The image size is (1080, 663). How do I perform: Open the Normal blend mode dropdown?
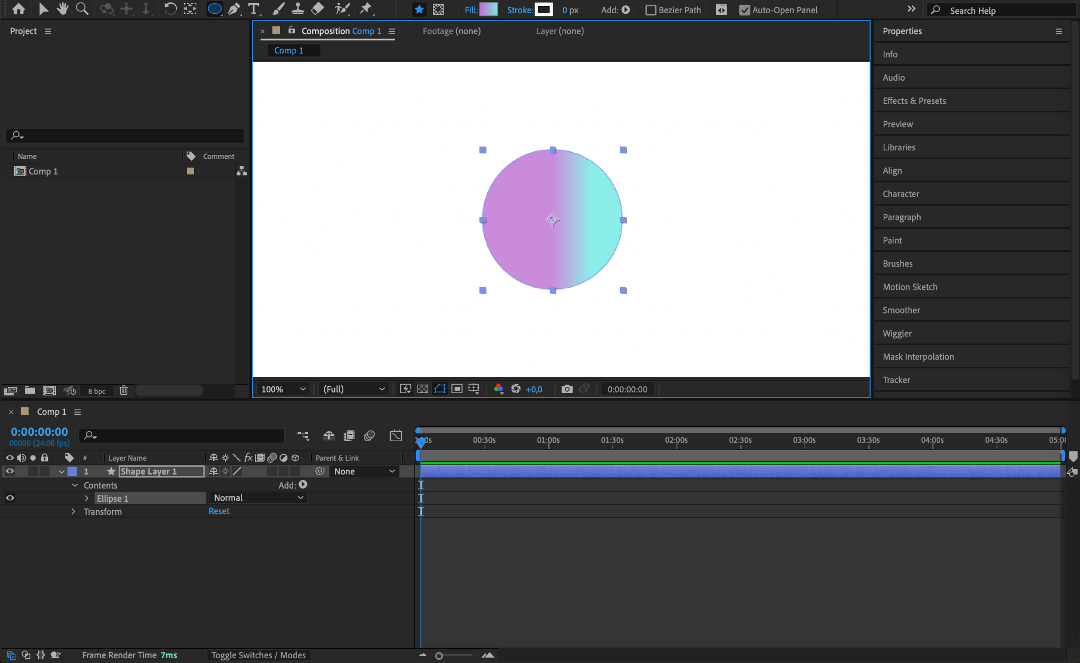(258, 498)
